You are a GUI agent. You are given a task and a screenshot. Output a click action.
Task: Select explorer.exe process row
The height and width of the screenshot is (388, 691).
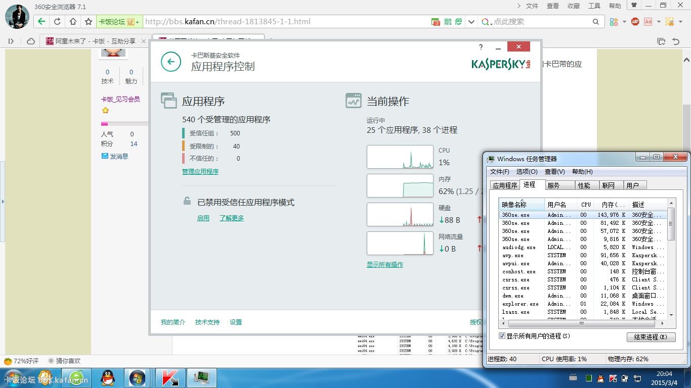583,304
